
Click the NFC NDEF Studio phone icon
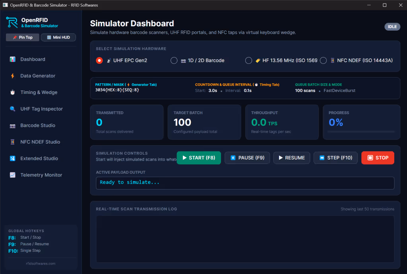(12, 142)
